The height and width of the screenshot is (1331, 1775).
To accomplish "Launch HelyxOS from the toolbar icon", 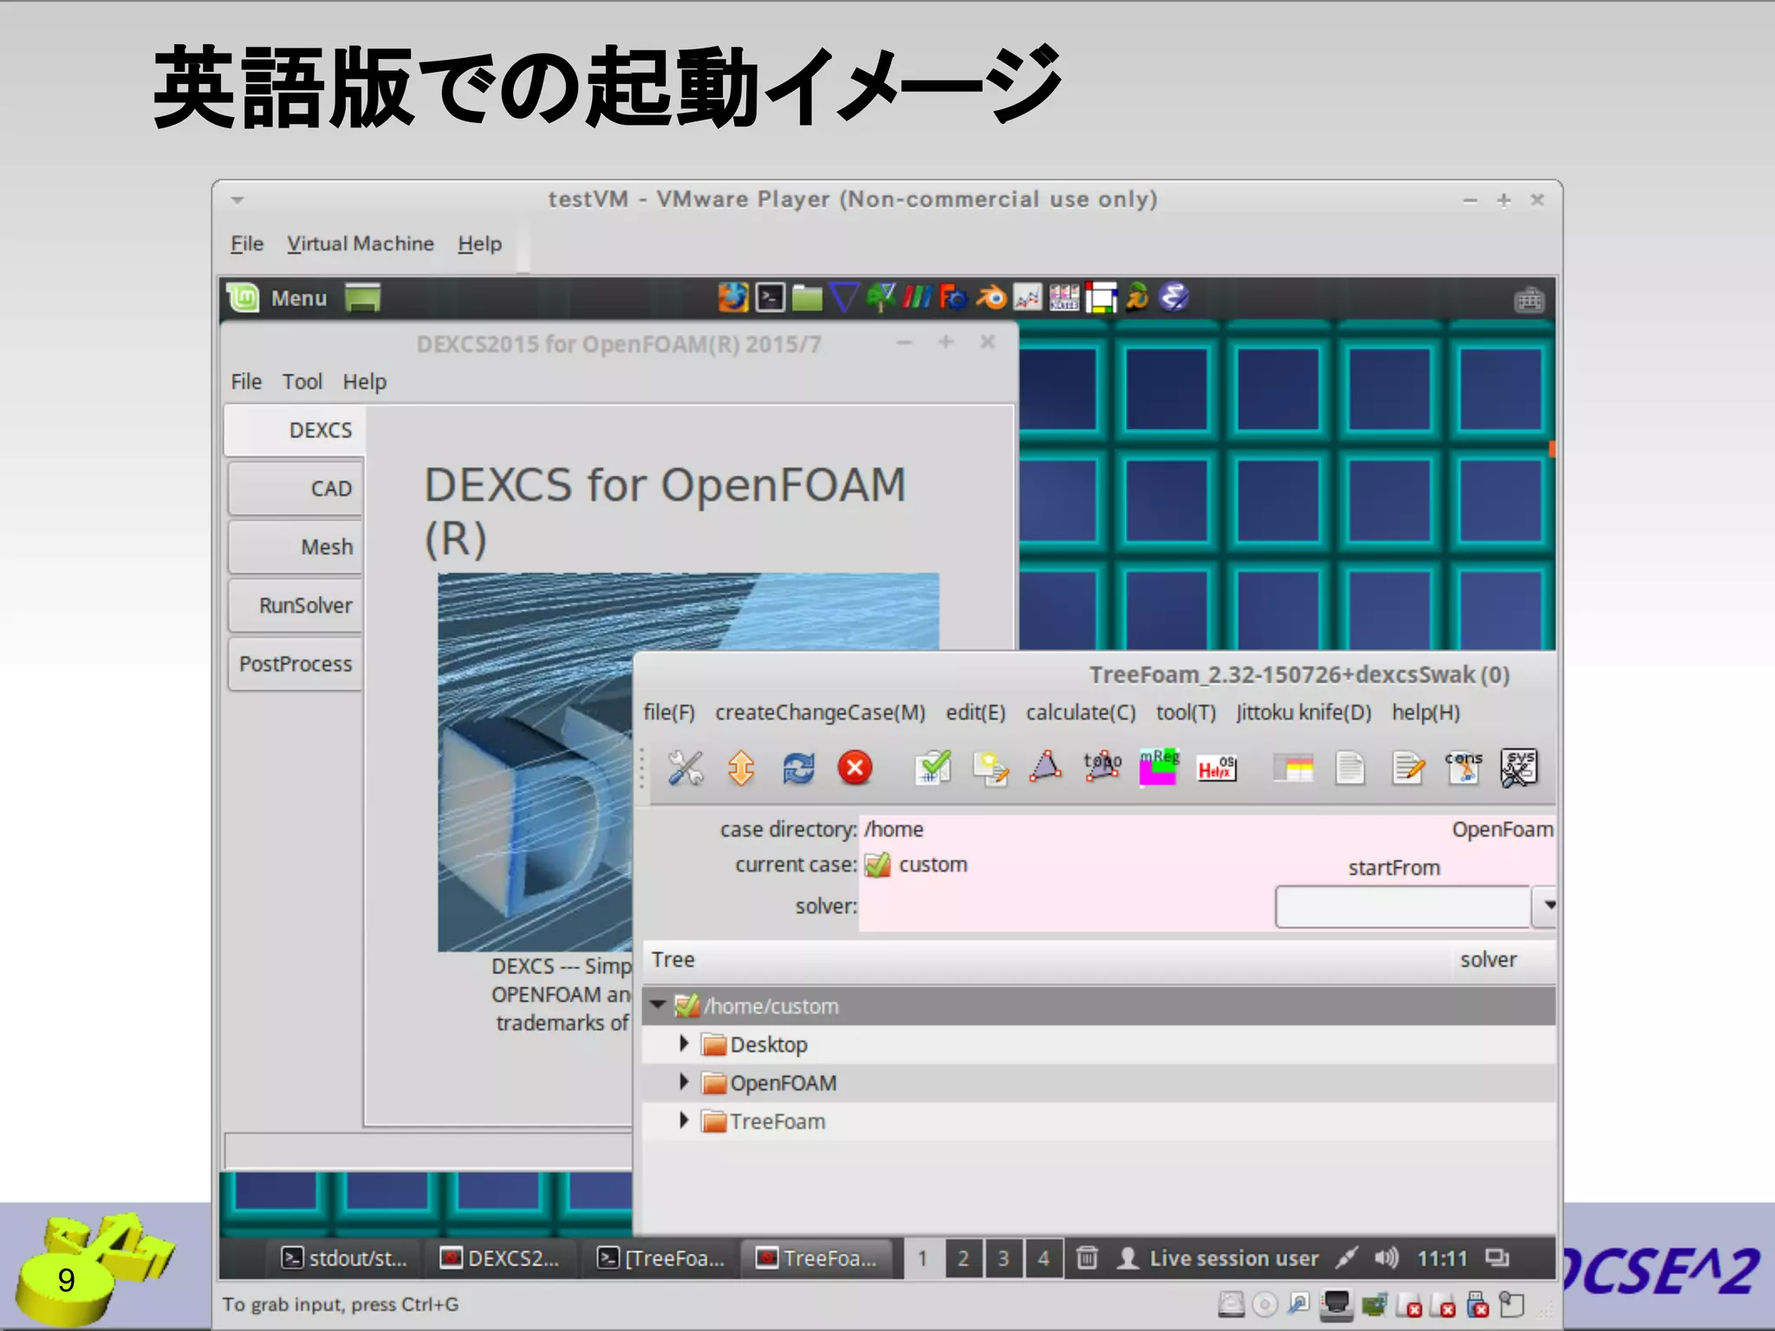I will [1216, 767].
